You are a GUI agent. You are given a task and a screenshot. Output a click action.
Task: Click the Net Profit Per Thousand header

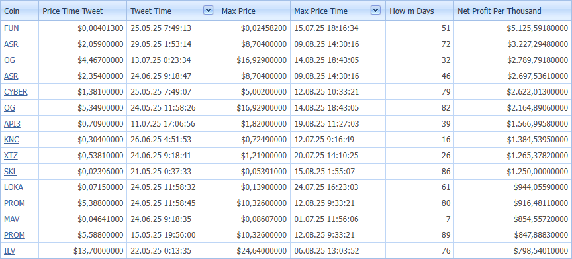[x=513, y=11]
